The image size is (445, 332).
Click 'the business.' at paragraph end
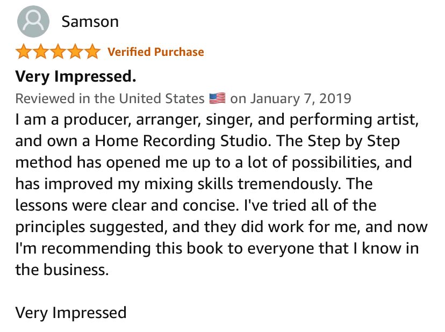pyautogui.click(x=62, y=269)
